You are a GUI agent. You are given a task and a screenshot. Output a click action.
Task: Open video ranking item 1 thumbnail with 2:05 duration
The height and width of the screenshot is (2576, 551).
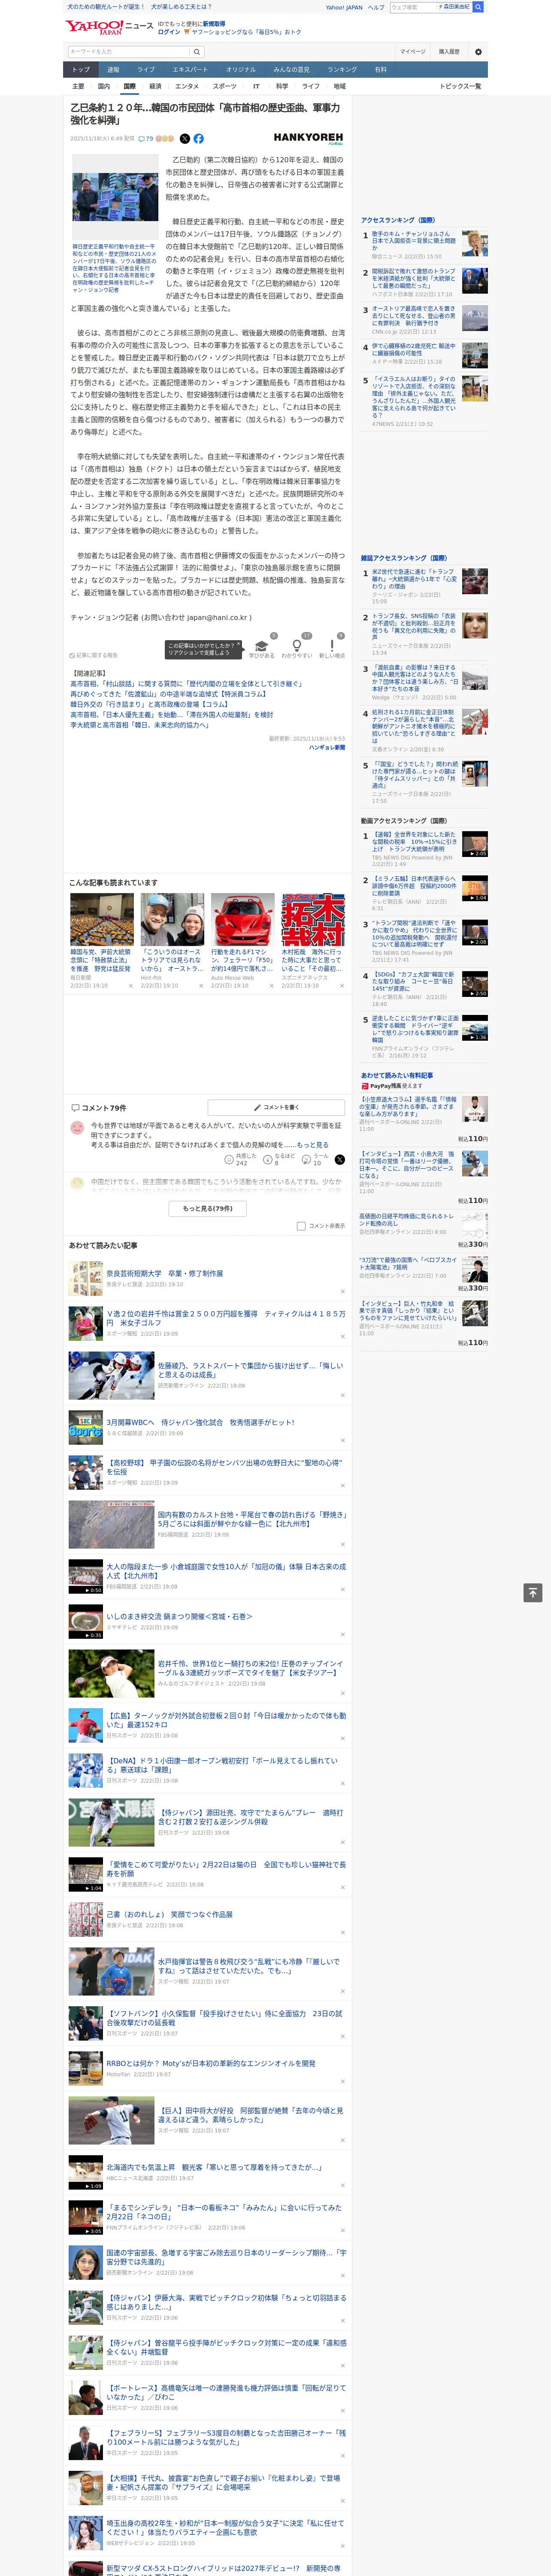pos(475,844)
